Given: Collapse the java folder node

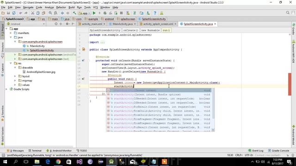Looking at the screenshot, I should [11, 37].
